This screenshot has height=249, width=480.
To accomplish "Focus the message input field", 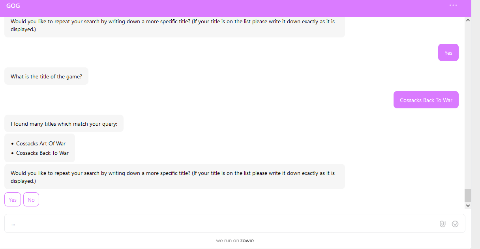I will click(x=221, y=223).
